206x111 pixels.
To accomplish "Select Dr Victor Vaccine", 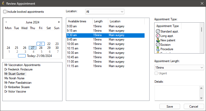I will click(15, 92).
